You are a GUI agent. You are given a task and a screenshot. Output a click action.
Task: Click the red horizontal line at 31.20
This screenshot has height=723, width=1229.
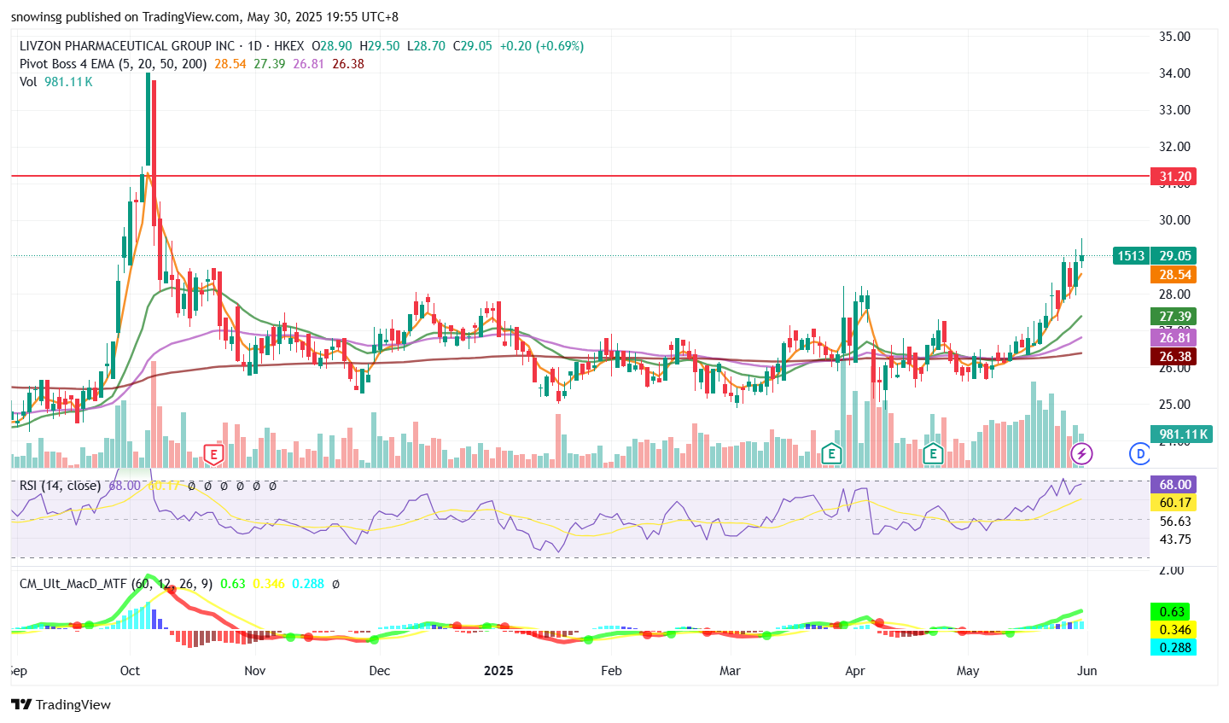pos(580,176)
